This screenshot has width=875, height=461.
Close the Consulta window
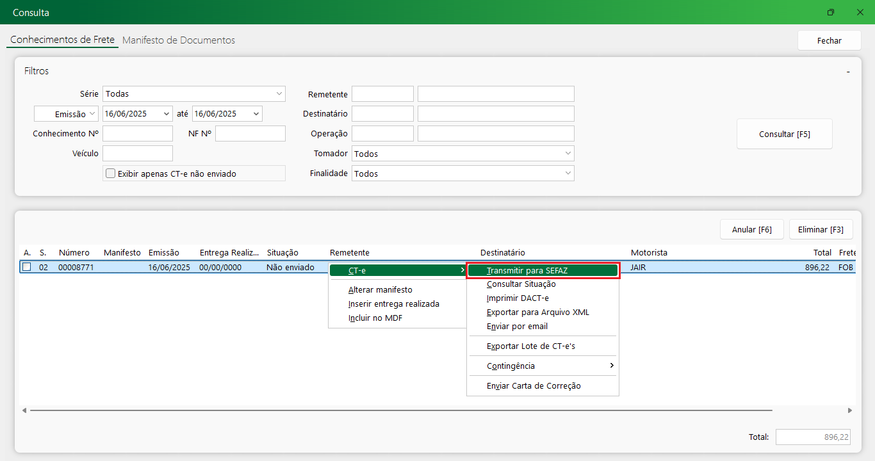tap(860, 12)
